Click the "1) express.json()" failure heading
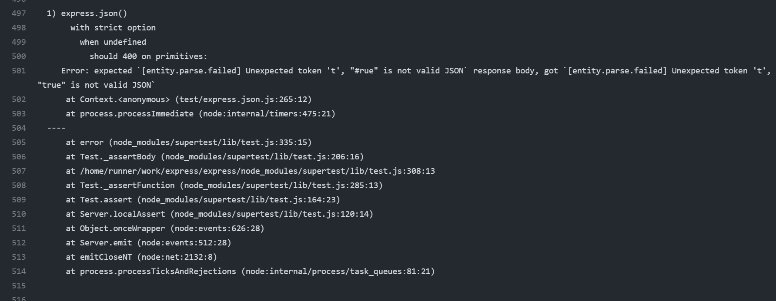The width and height of the screenshot is (776, 301). pyautogui.click(x=87, y=13)
